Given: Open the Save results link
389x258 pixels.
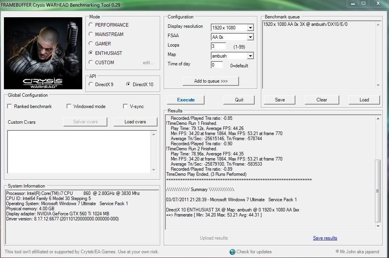Looking at the screenshot, I should coord(325,238).
